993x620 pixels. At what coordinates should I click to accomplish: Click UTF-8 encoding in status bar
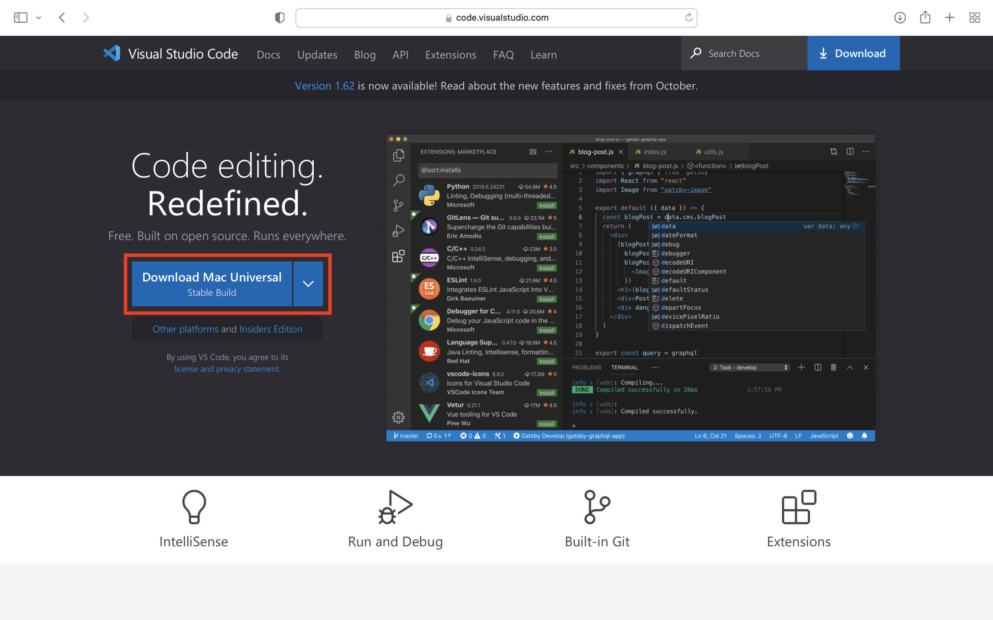(778, 436)
